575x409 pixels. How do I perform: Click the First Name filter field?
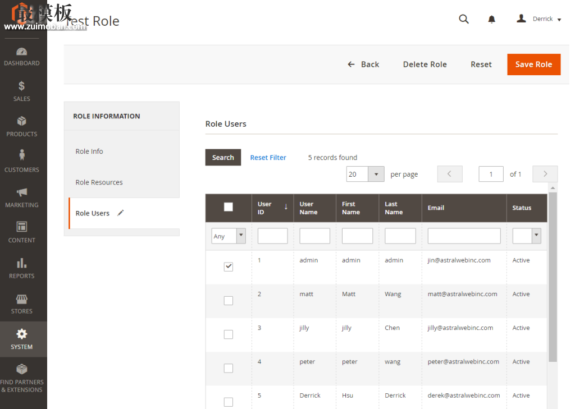click(357, 236)
